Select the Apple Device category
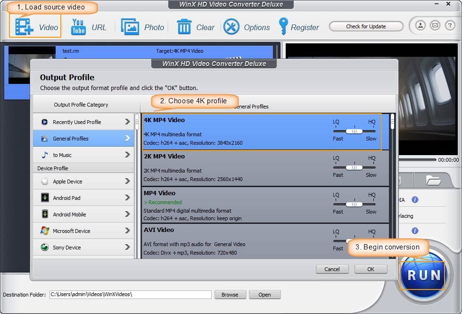Viewport: 462px width, 314px height. click(83, 181)
